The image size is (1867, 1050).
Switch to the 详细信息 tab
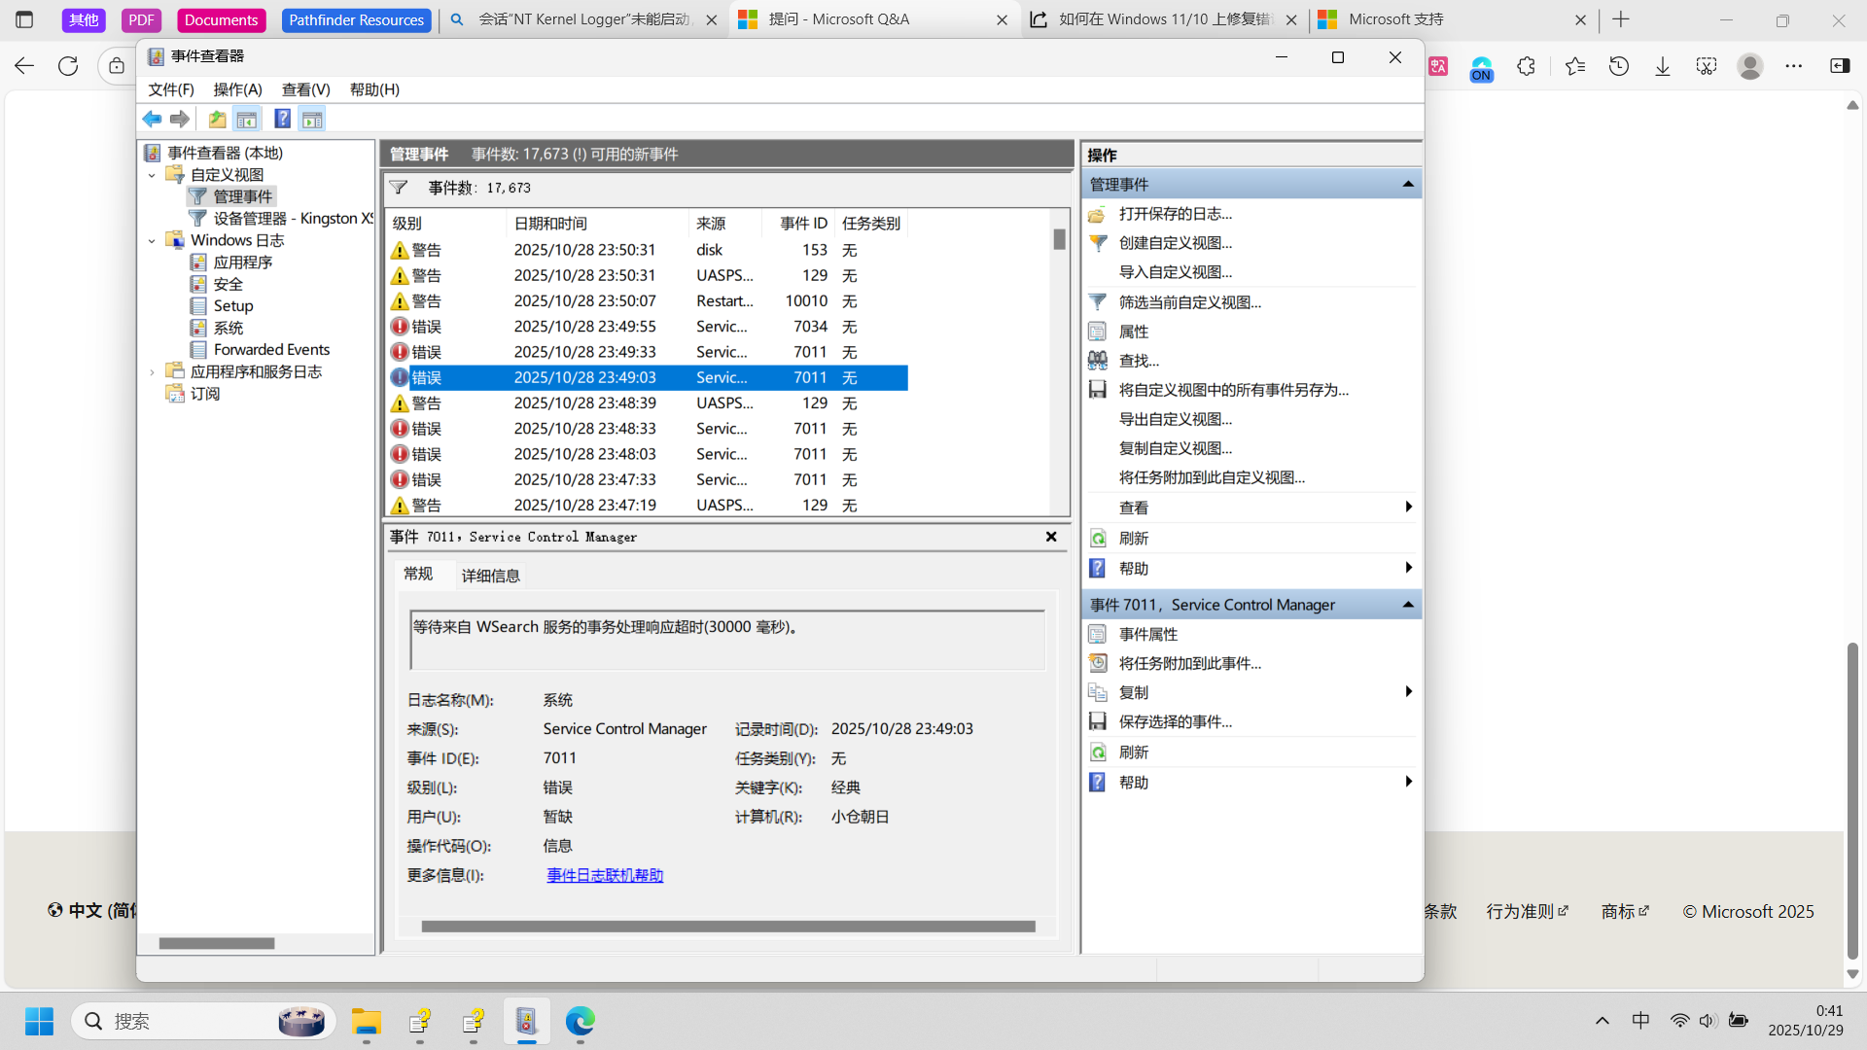tap(490, 576)
